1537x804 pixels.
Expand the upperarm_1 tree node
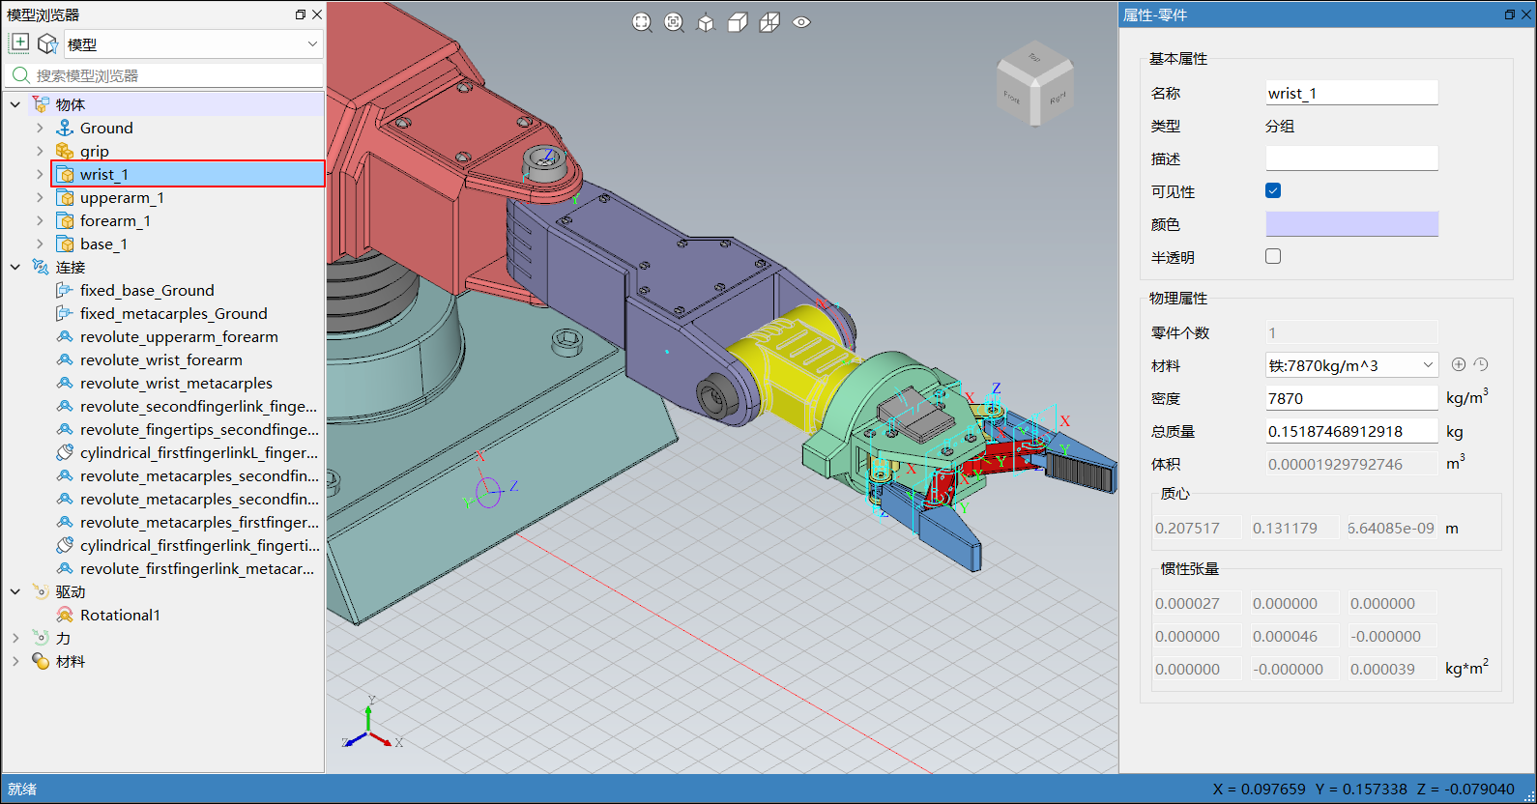(x=40, y=197)
